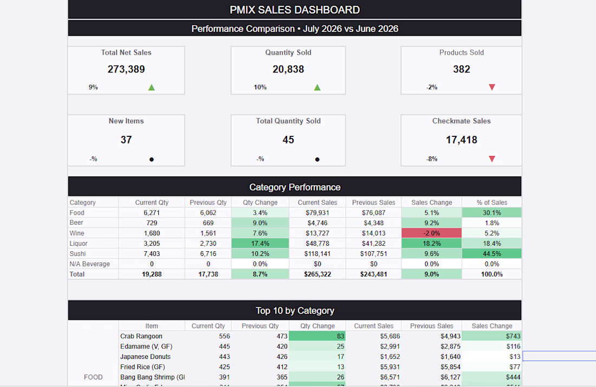Click Beer's Current Qty 729 cell
This screenshot has height=387, width=596.
152,223
